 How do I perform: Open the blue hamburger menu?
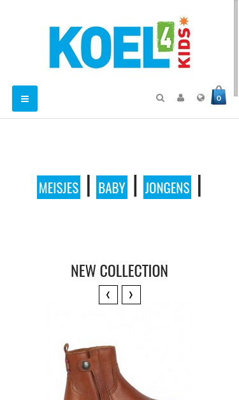point(25,98)
